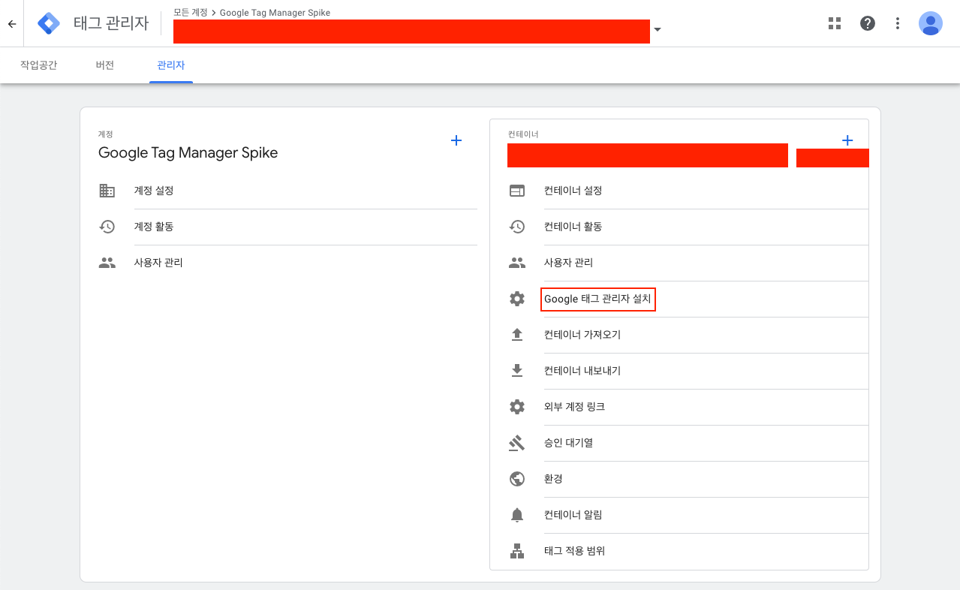960x590 pixels.
Task: Click the 외부 계정 링크 gear icon
Action: [517, 407]
